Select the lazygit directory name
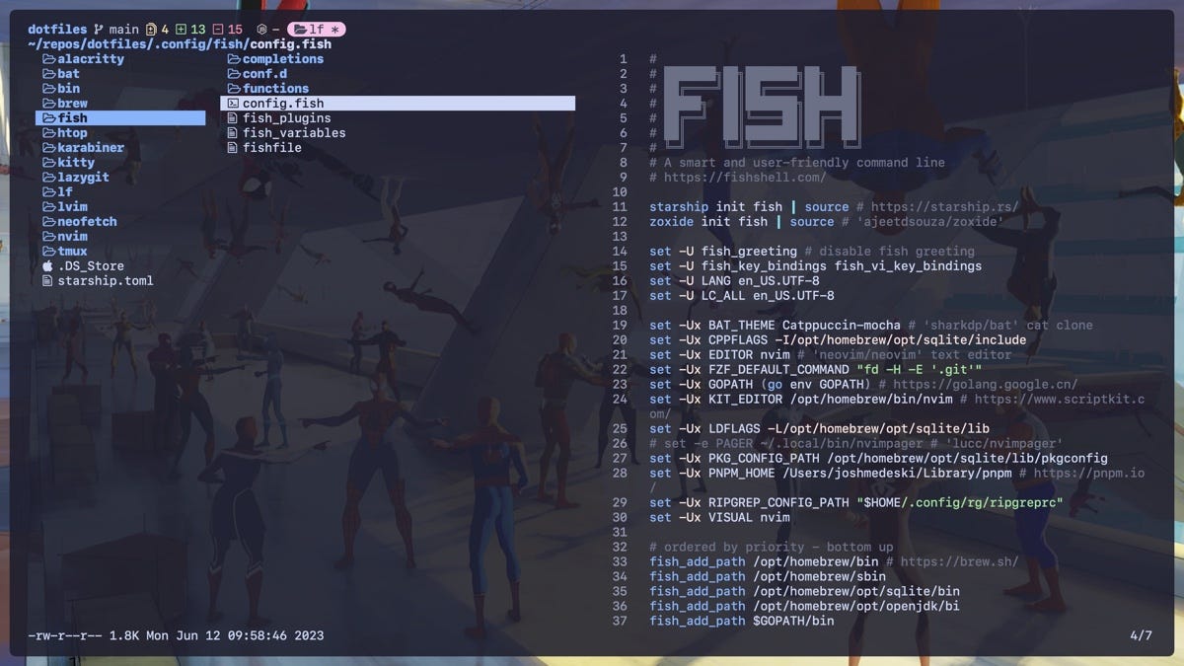 click(x=84, y=178)
